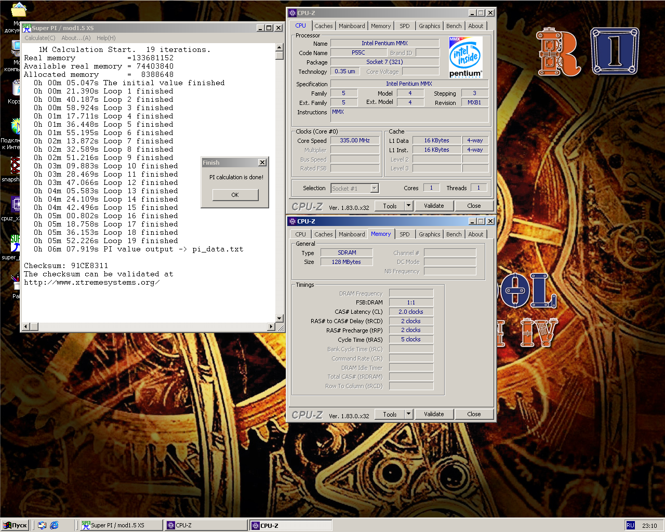The image size is (665, 532).
Task: Click Super PI horizontal scrollbar right arrow
Action: pos(271,327)
